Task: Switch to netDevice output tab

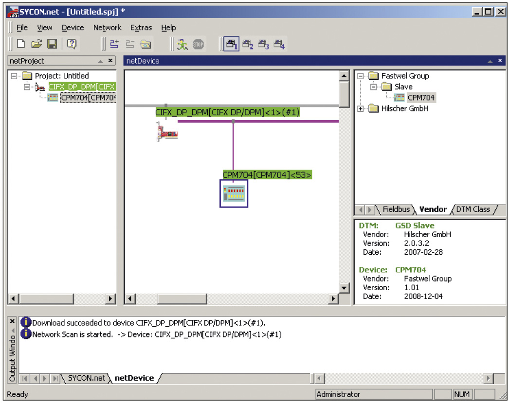Action: pos(134,378)
